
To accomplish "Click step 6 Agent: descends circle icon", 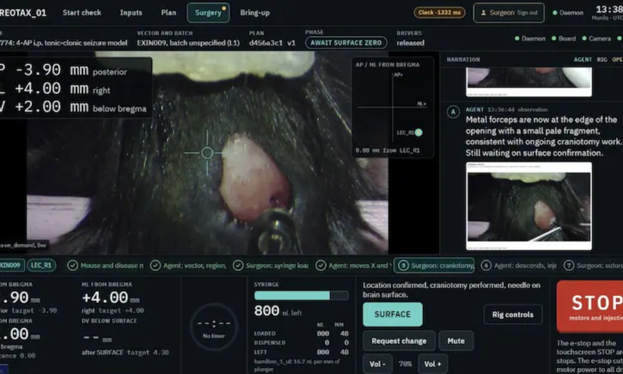I will (x=486, y=266).
